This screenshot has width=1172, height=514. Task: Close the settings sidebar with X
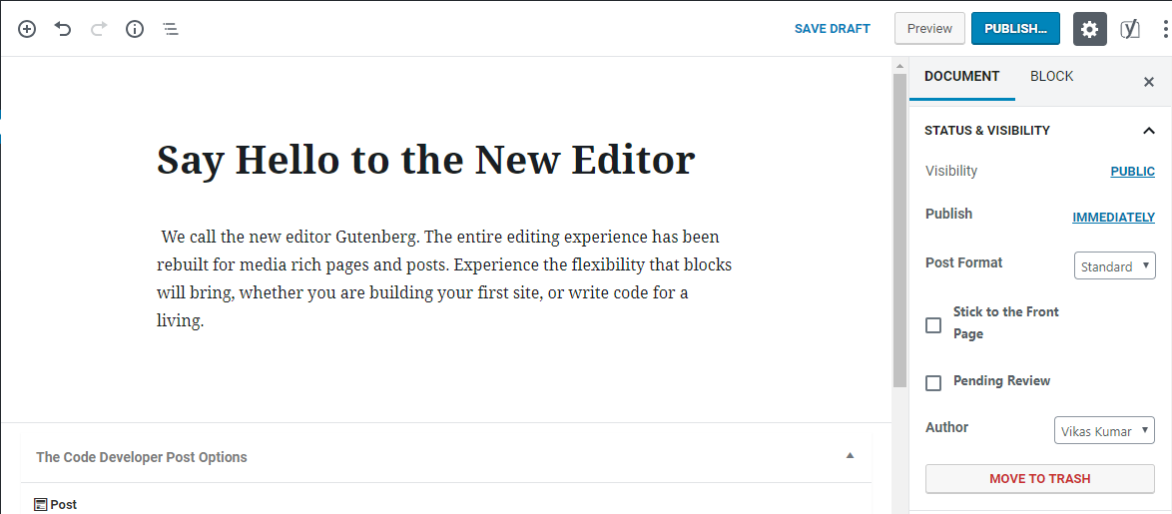tap(1148, 82)
